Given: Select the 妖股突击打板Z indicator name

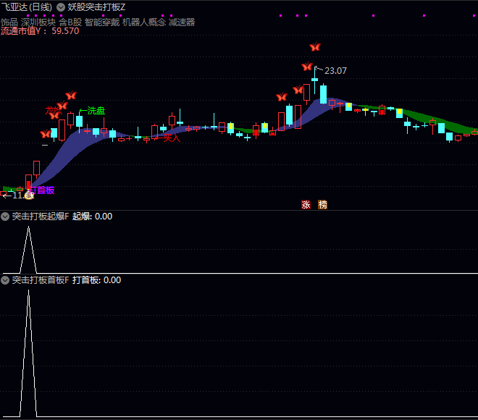Looking at the screenshot, I should pos(96,7).
